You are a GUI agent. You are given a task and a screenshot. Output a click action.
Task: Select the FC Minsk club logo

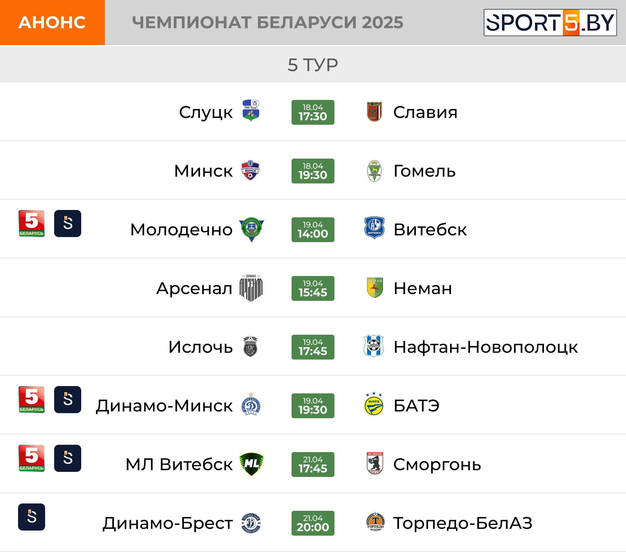(250, 170)
